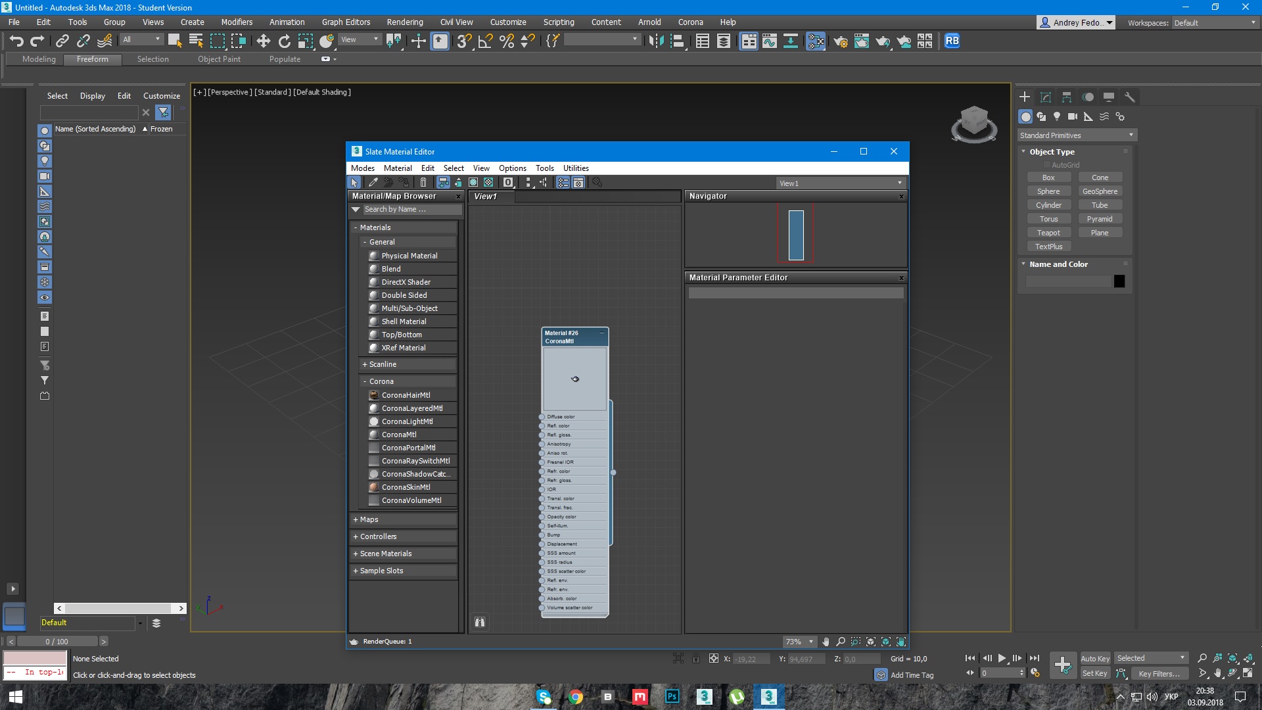Screen dimensions: 1262x710
Task: Scroll the CoronaMtl node parameter list
Action: [613, 471]
